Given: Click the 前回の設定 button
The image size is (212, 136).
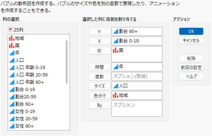Looking at the screenshot, I should pos(191,68).
